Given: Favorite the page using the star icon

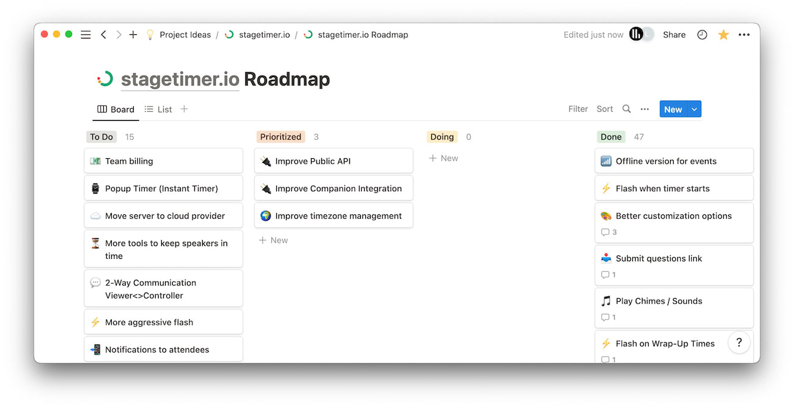Looking at the screenshot, I should [723, 34].
